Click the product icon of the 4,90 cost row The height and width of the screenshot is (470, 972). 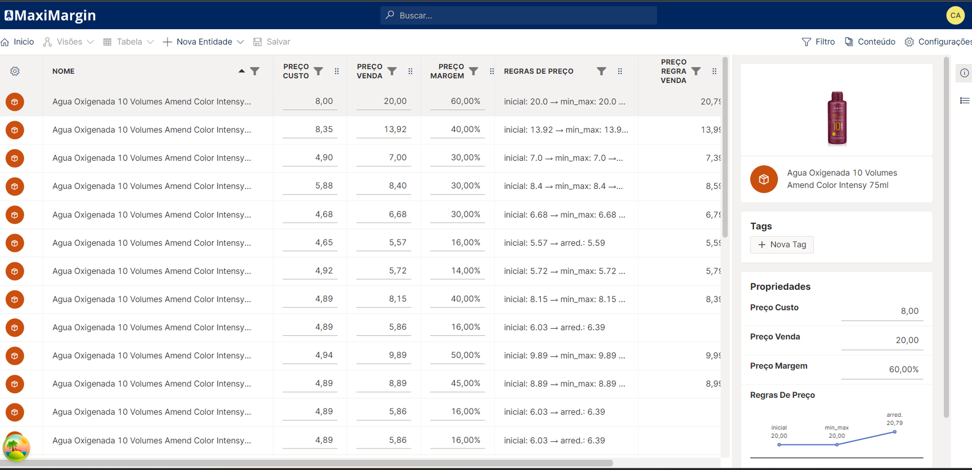coord(15,158)
